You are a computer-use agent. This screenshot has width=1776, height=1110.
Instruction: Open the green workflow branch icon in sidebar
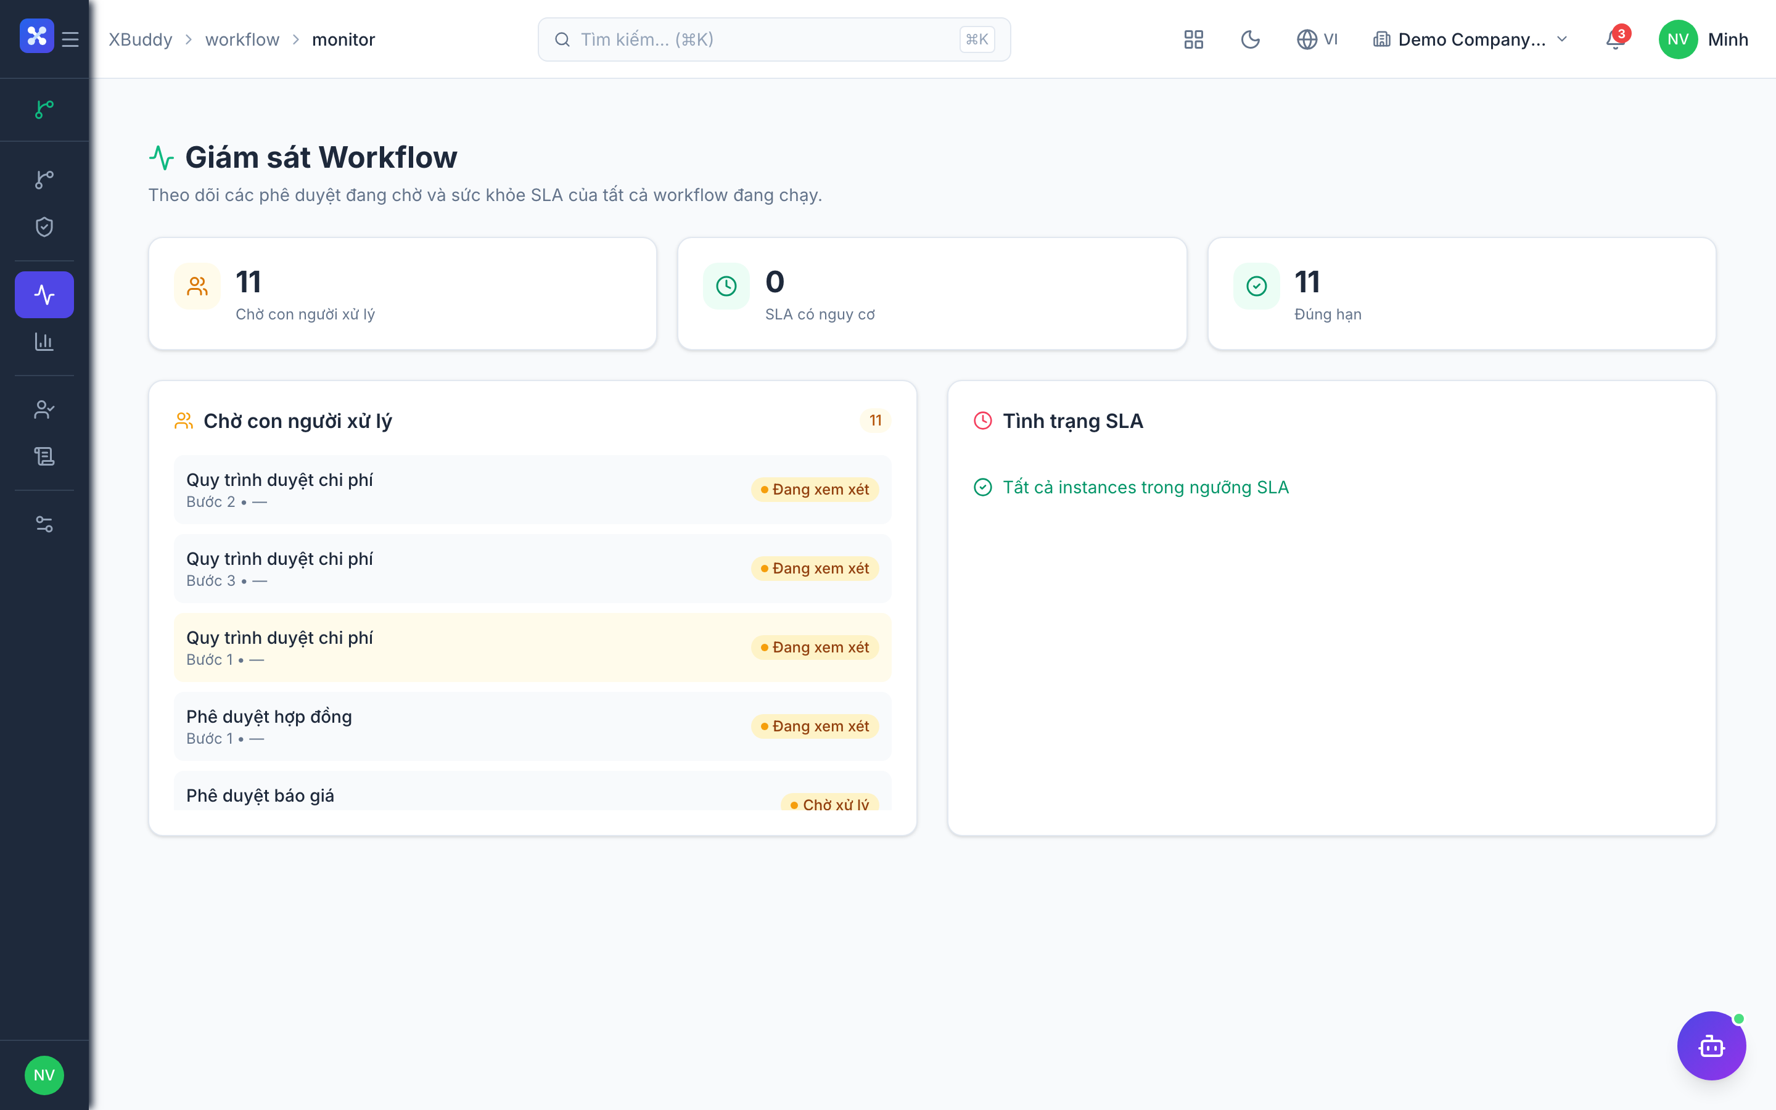point(44,109)
